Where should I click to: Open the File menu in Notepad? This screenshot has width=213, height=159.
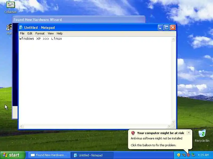pyautogui.click(x=22, y=33)
